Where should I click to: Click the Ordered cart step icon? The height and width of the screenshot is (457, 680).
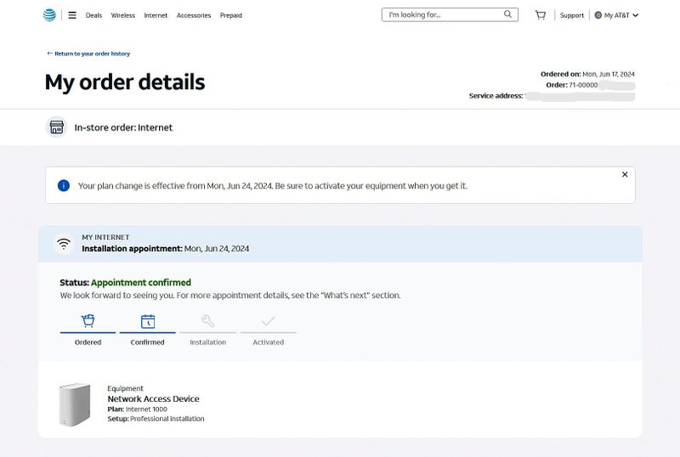pyautogui.click(x=88, y=321)
